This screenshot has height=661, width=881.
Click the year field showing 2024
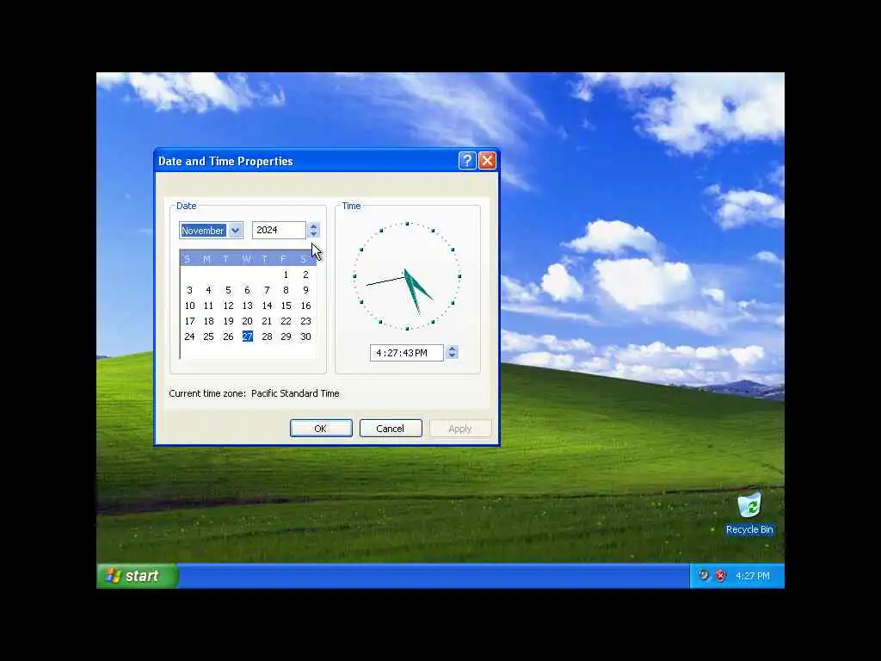coord(279,230)
